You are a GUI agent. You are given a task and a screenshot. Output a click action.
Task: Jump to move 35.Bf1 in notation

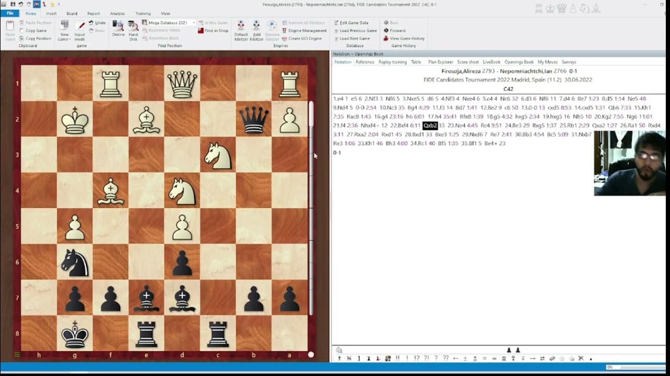click(x=469, y=144)
